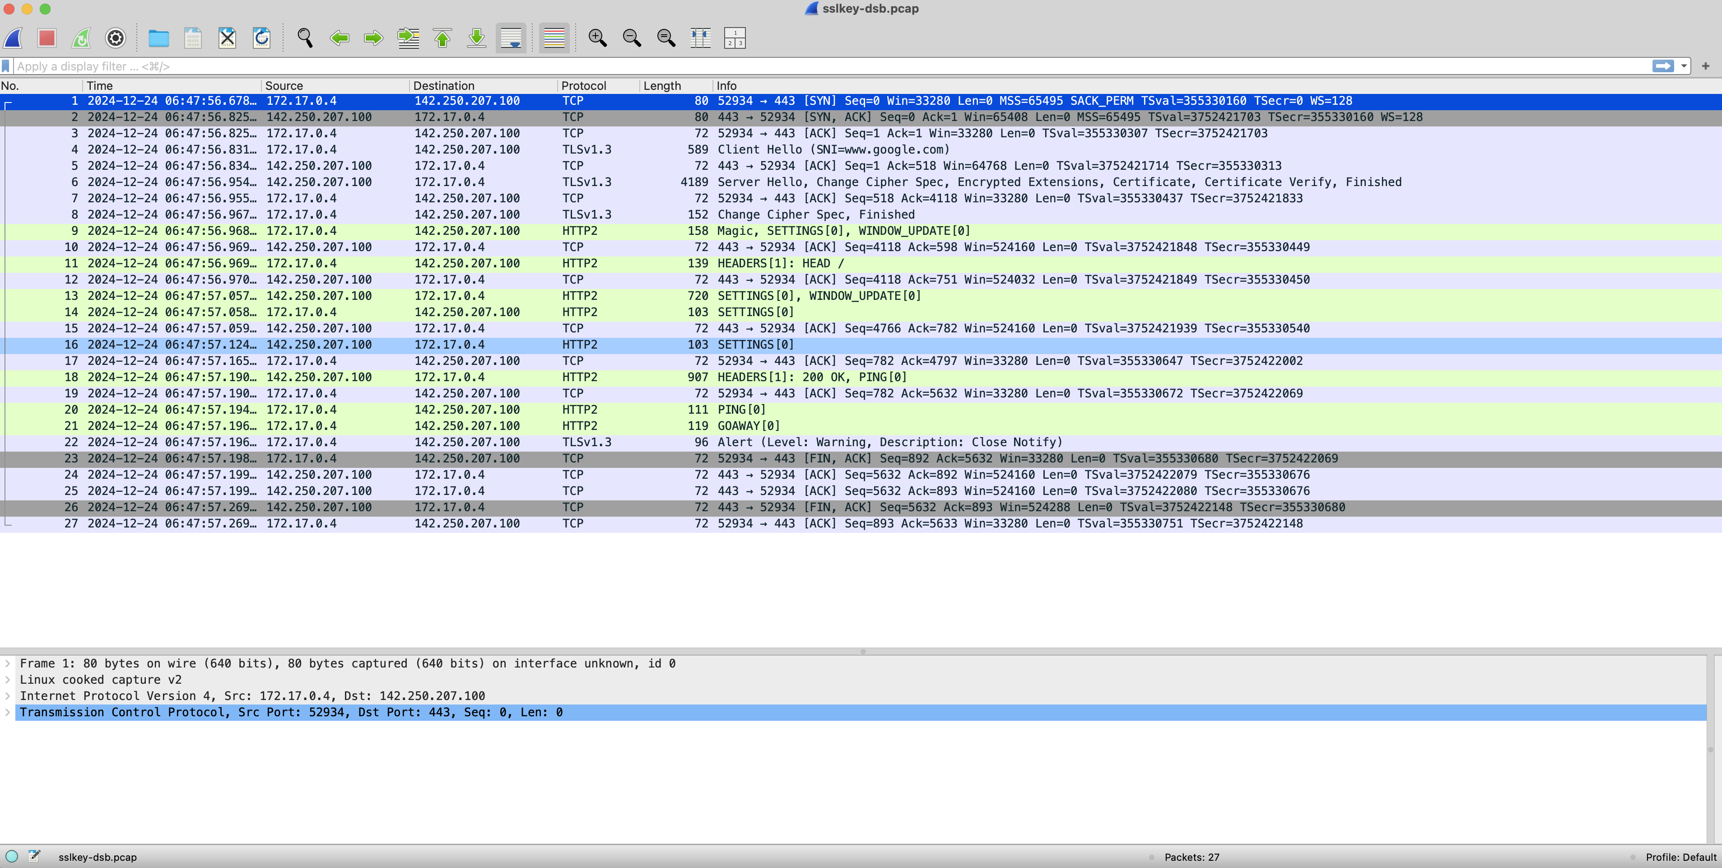
Task: Expand the Frame 1 details tree
Action: [x=7, y=663]
